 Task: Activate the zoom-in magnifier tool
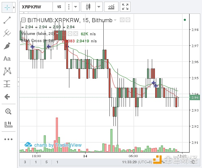(8, 112)
